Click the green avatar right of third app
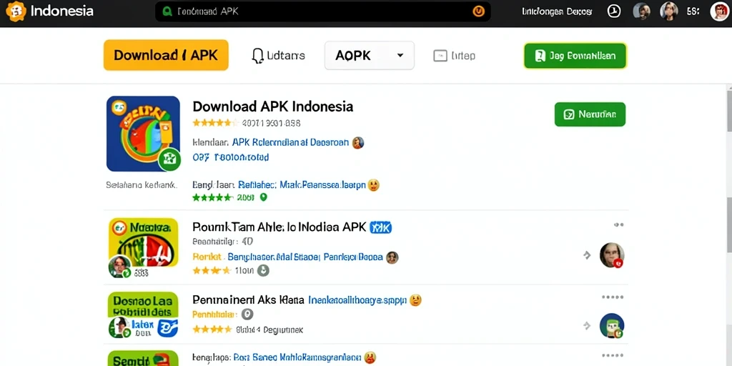732x366 pixels. point(612,325)
